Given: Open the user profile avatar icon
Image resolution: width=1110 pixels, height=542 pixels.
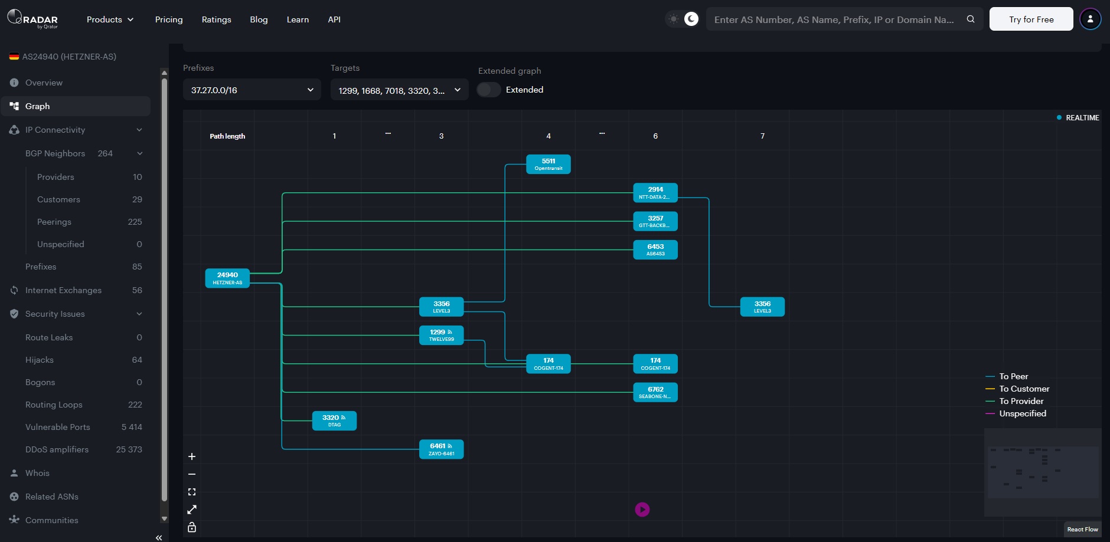Looking at the screenshot, I should (1090, 19).
